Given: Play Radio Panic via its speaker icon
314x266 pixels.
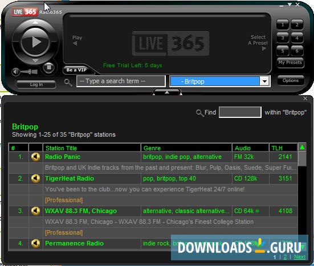Looking at the screenshot, I should (x=35, y=157).
